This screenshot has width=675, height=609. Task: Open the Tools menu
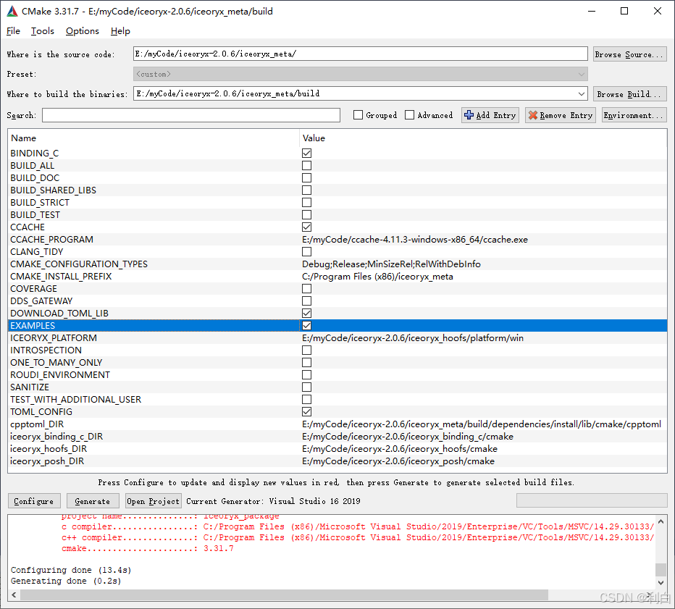(43, 31)
